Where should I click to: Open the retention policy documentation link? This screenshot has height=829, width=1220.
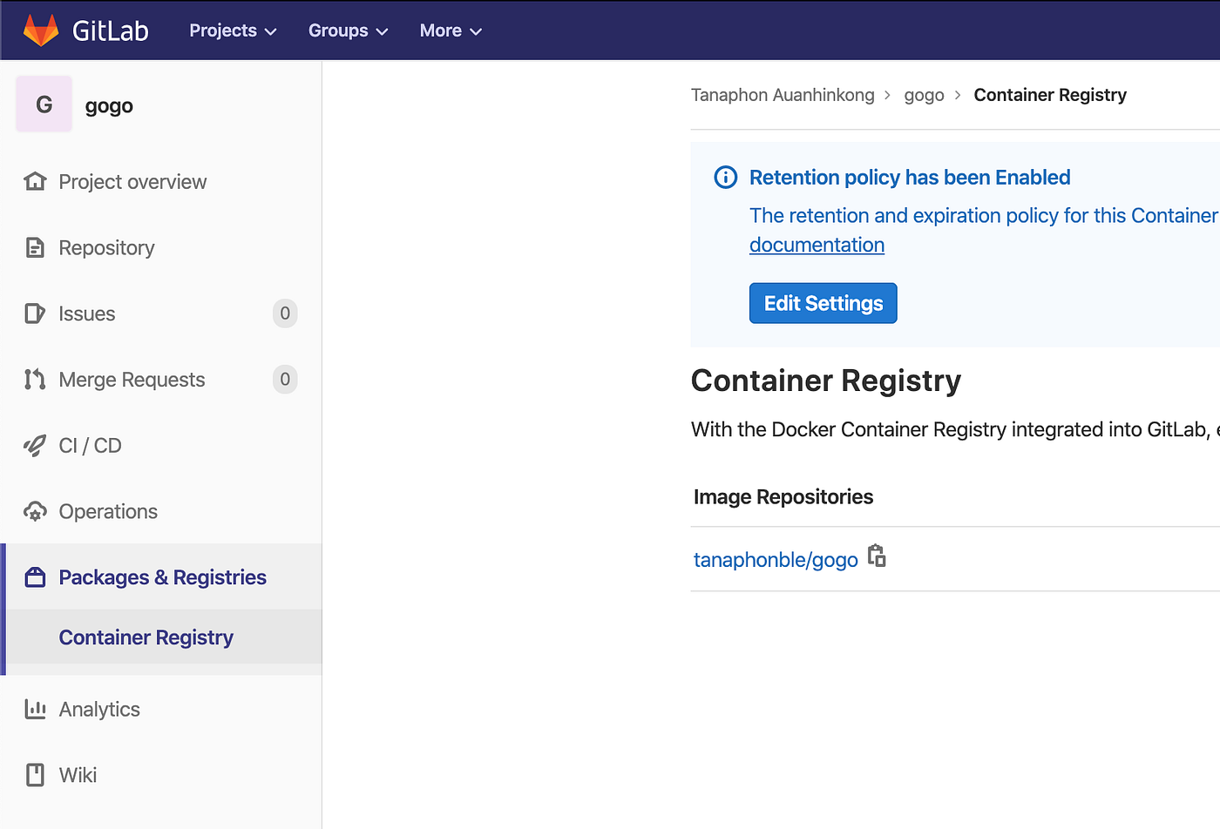click(x=816, y=245)
